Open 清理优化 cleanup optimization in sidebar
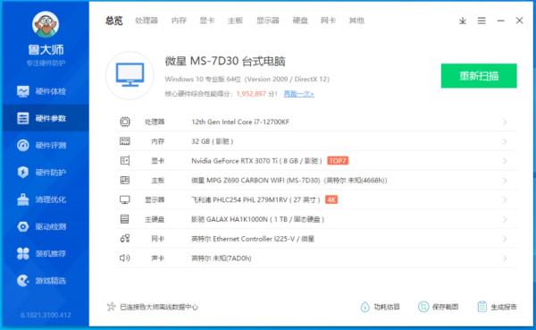 tap(41, 199)
